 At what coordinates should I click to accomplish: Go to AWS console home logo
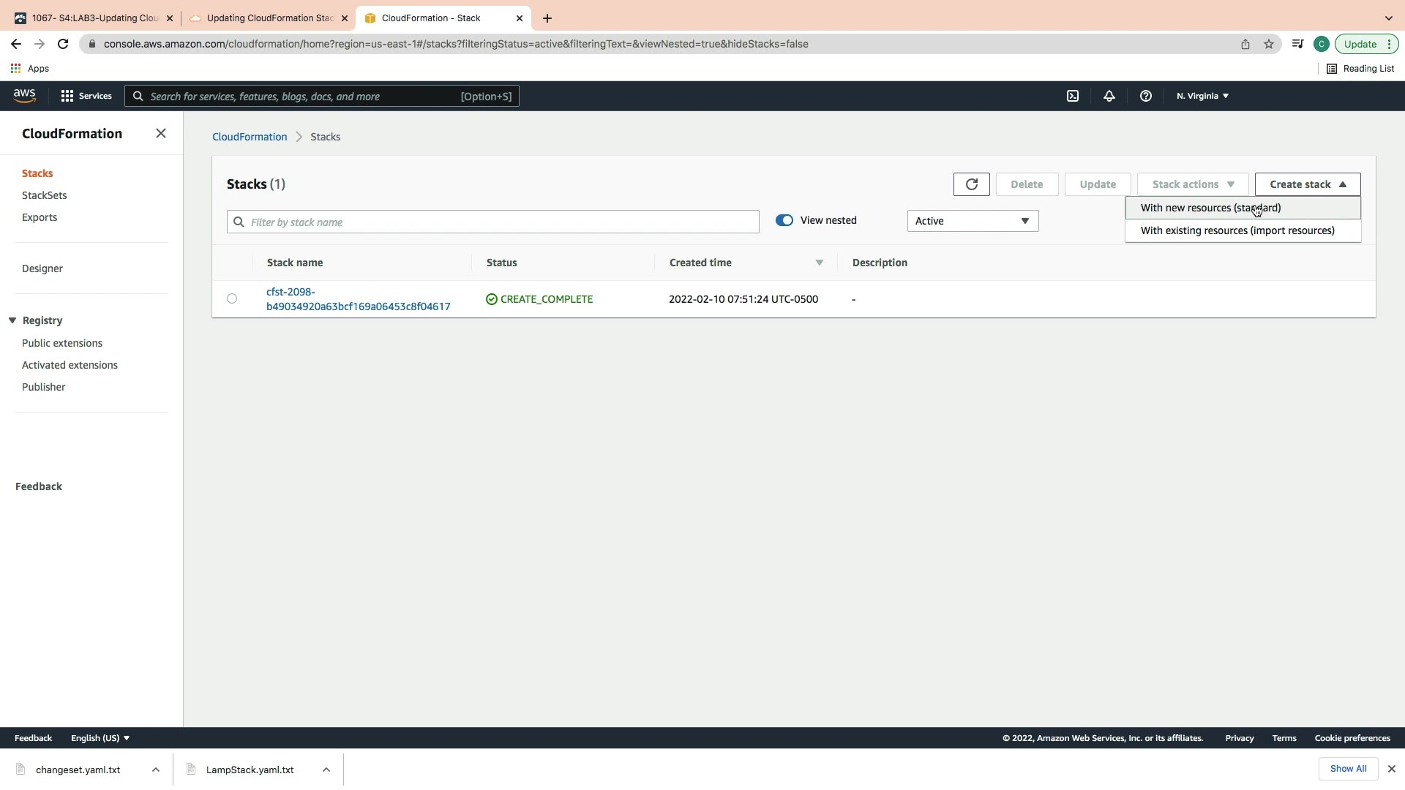[24, 96]
